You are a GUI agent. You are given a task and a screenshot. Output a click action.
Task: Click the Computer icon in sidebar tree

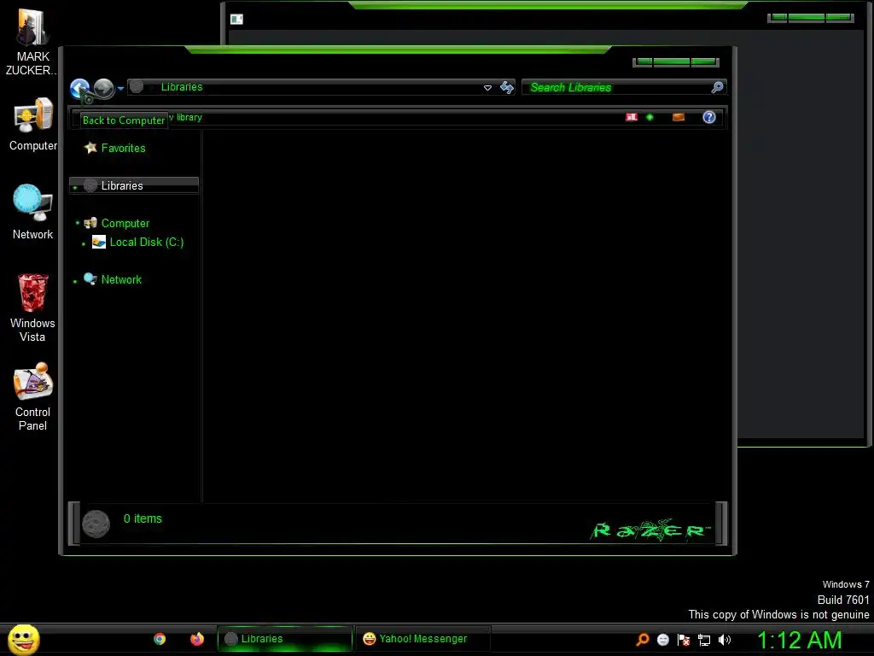(x=90, y=223)
